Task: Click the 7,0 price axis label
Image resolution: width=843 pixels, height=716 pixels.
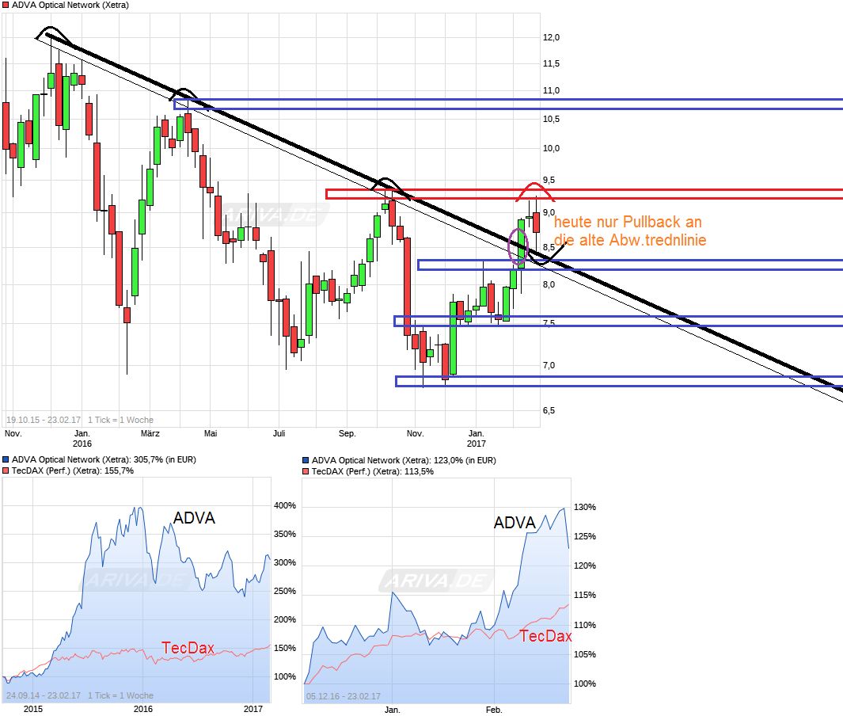Action: 549,365
